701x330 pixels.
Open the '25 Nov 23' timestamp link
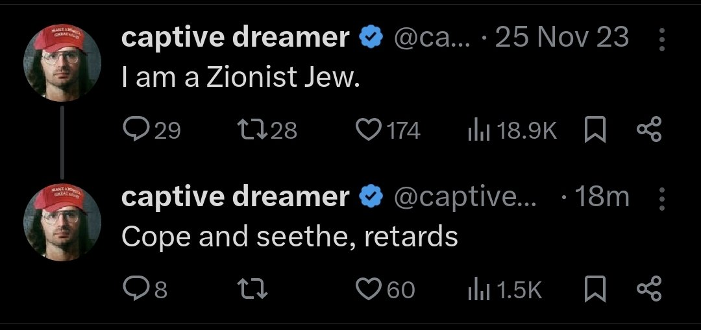(562, 38)
